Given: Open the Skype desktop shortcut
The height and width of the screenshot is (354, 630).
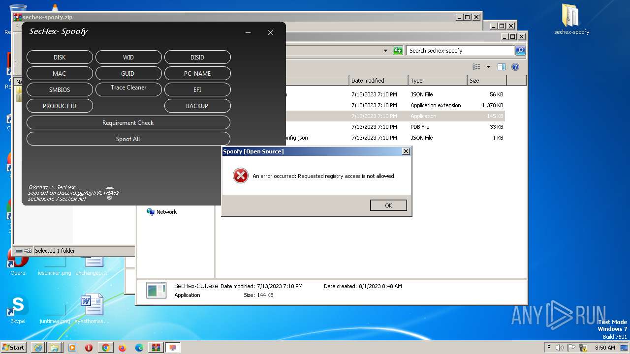Looking at the screenshot, I should click(18, 310).
